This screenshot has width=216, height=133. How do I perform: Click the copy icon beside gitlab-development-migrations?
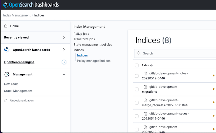point(146,87)
